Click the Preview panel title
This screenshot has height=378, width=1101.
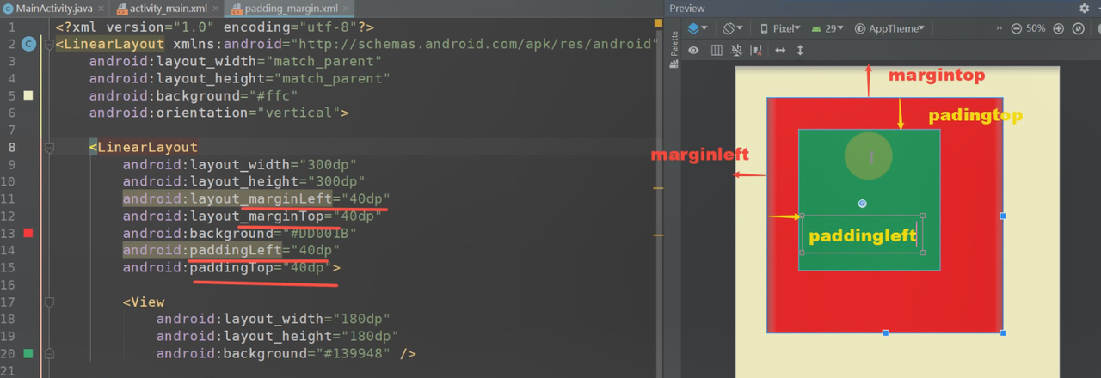(x=687, y=8)
